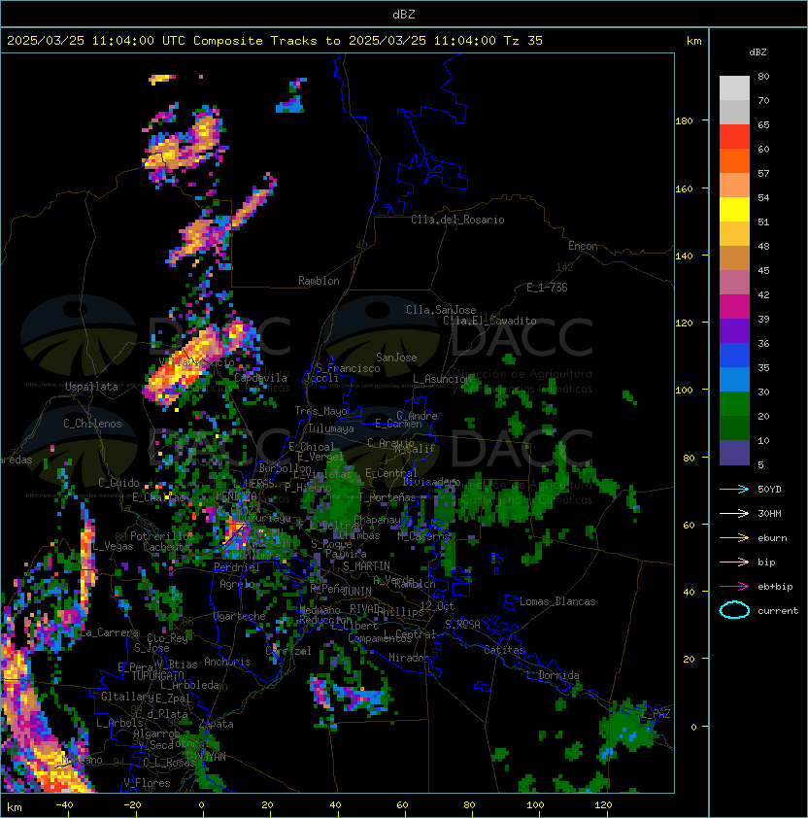Select the magenta 42 dBZ color swatch
The image size is (808, 818).
click(734, 306)
